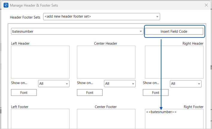Click the app icon in the title bar
This screenshot has height=129, width=212.
[x=6, y=5]
